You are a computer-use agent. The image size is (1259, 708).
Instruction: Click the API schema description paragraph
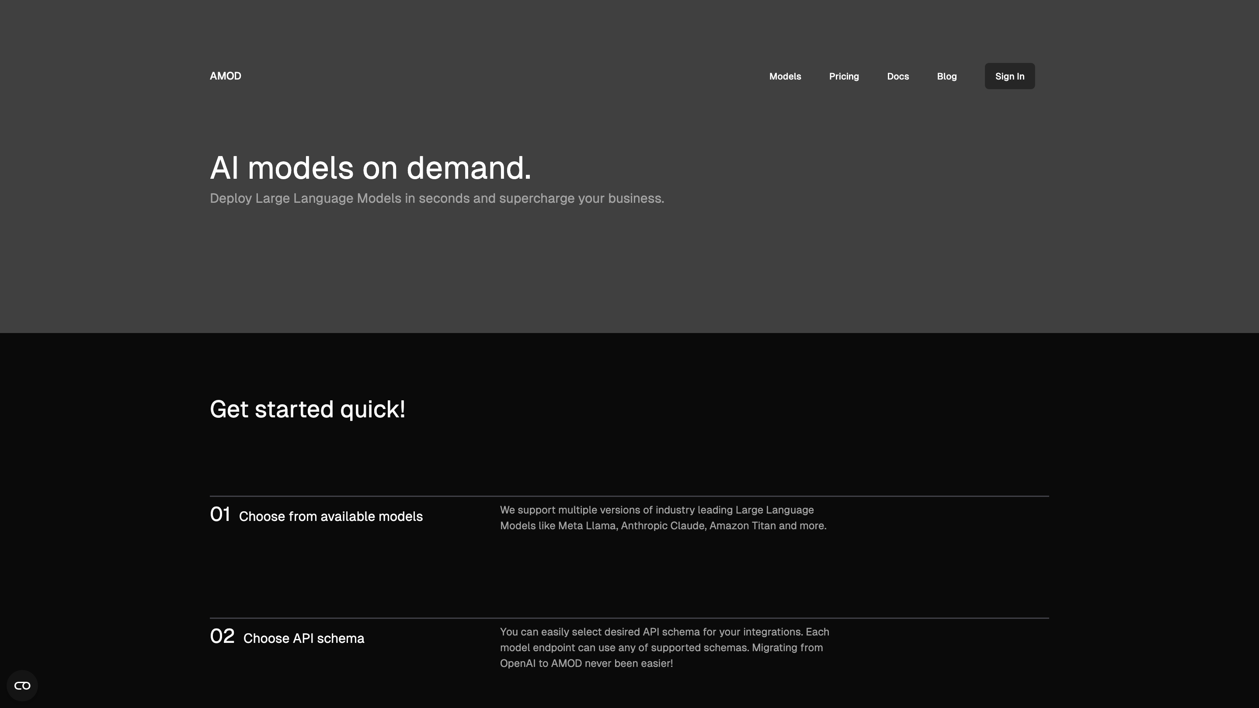pos(664,647)
